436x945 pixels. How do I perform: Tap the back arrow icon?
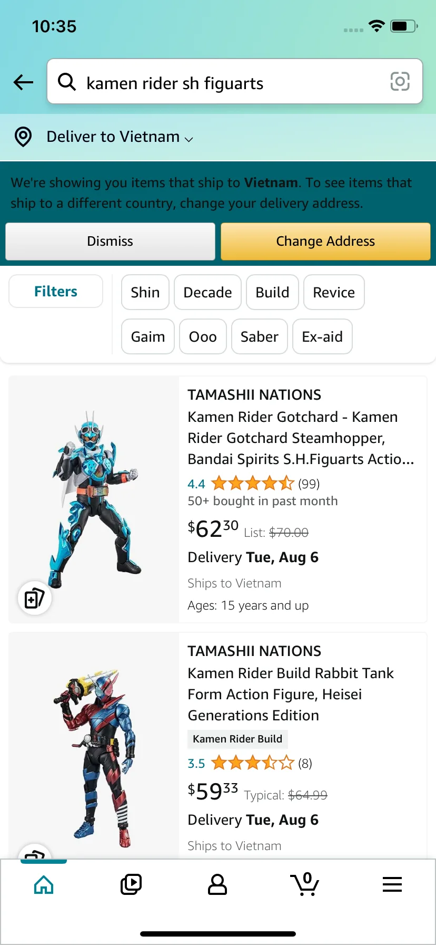[24, 82]
